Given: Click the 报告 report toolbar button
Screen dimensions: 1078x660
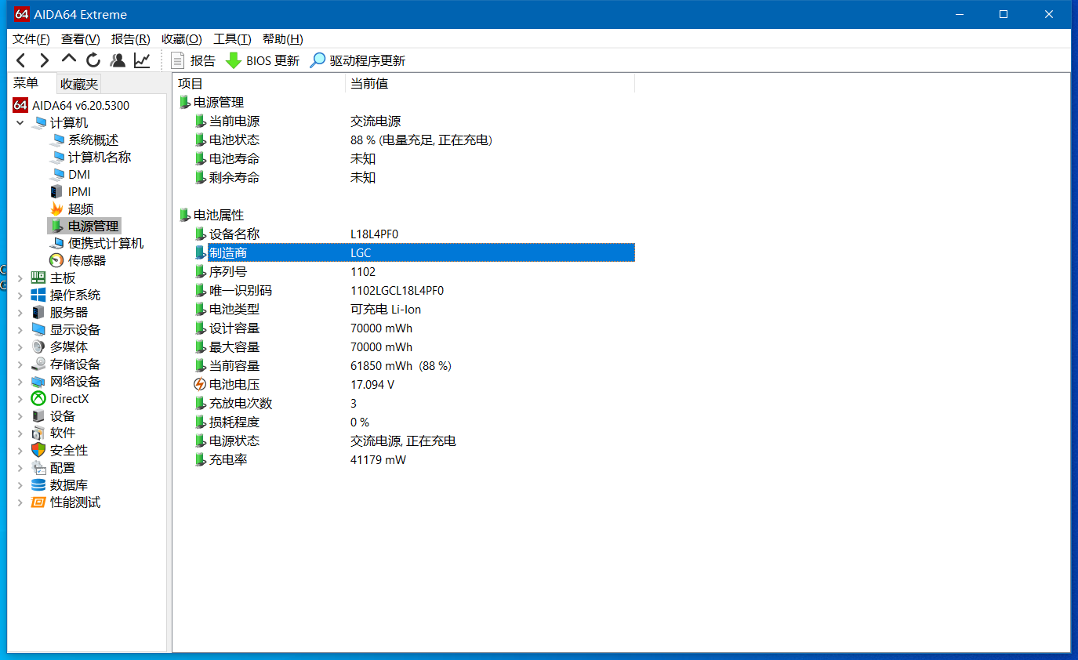Looking at the screenshot, I should tap(193, 60).
